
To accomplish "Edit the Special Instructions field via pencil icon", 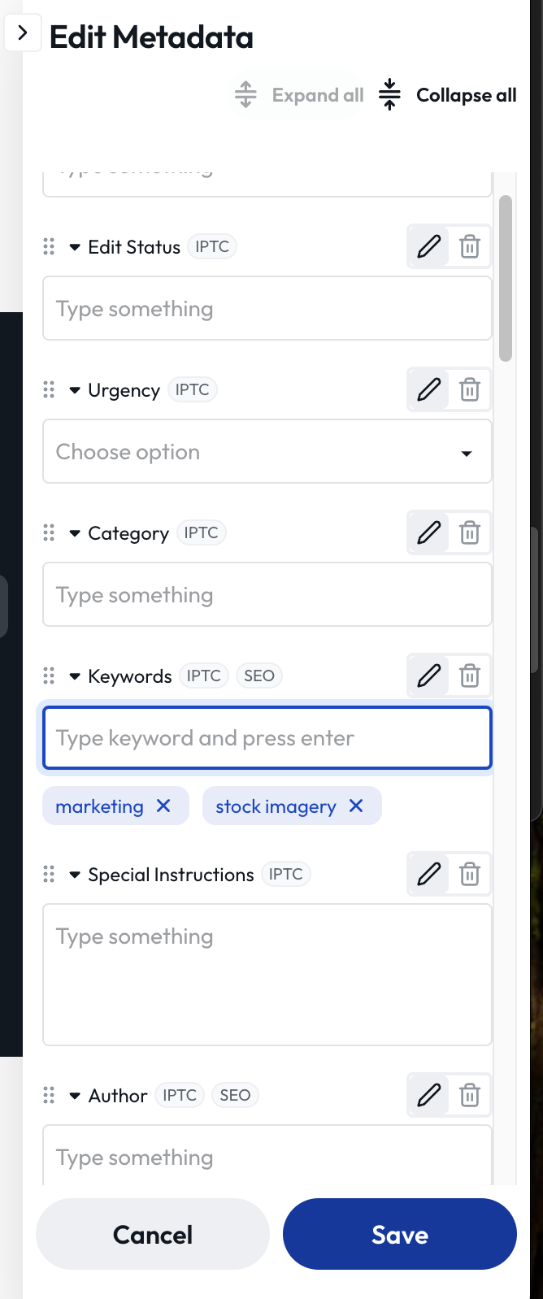I will tap(428, 874).
